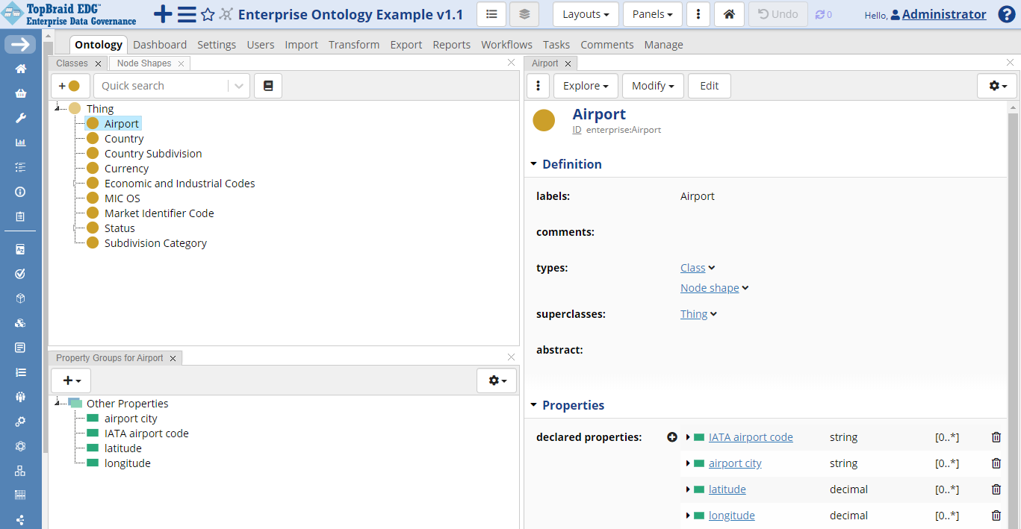Switch to the Dashboard tab
Image resolution: width=1021 pixels, height=529 pixels.
pos(159,44)
